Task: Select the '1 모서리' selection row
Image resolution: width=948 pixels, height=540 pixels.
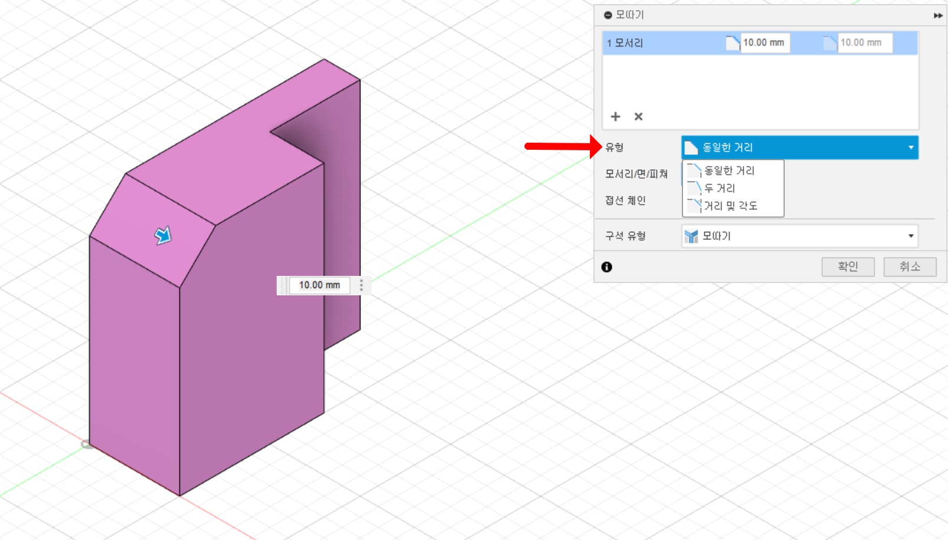Action: (760, 43)
